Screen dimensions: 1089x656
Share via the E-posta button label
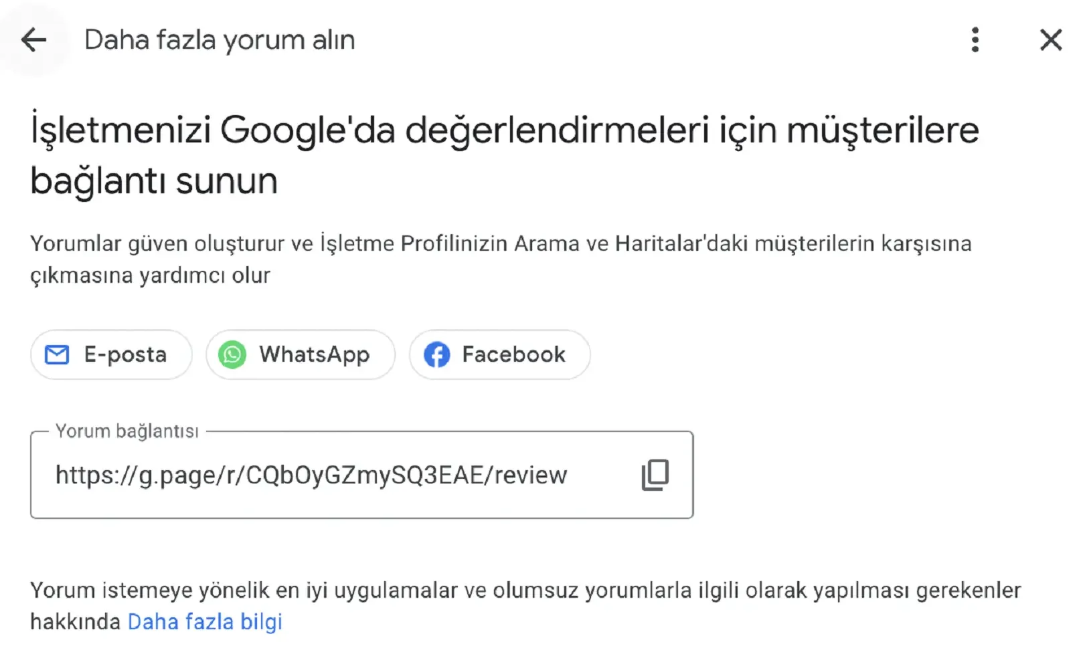click(125, 354)
